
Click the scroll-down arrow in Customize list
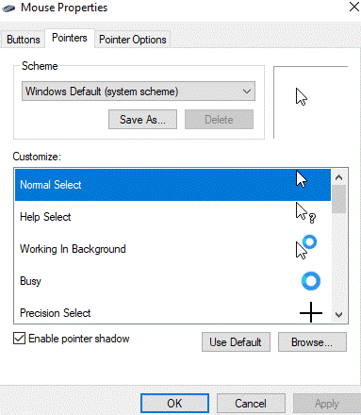(338, 315)
